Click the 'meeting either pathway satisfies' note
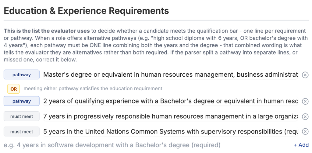The height and width of the screenshot is (153, 312). click(x=93, y=89)
